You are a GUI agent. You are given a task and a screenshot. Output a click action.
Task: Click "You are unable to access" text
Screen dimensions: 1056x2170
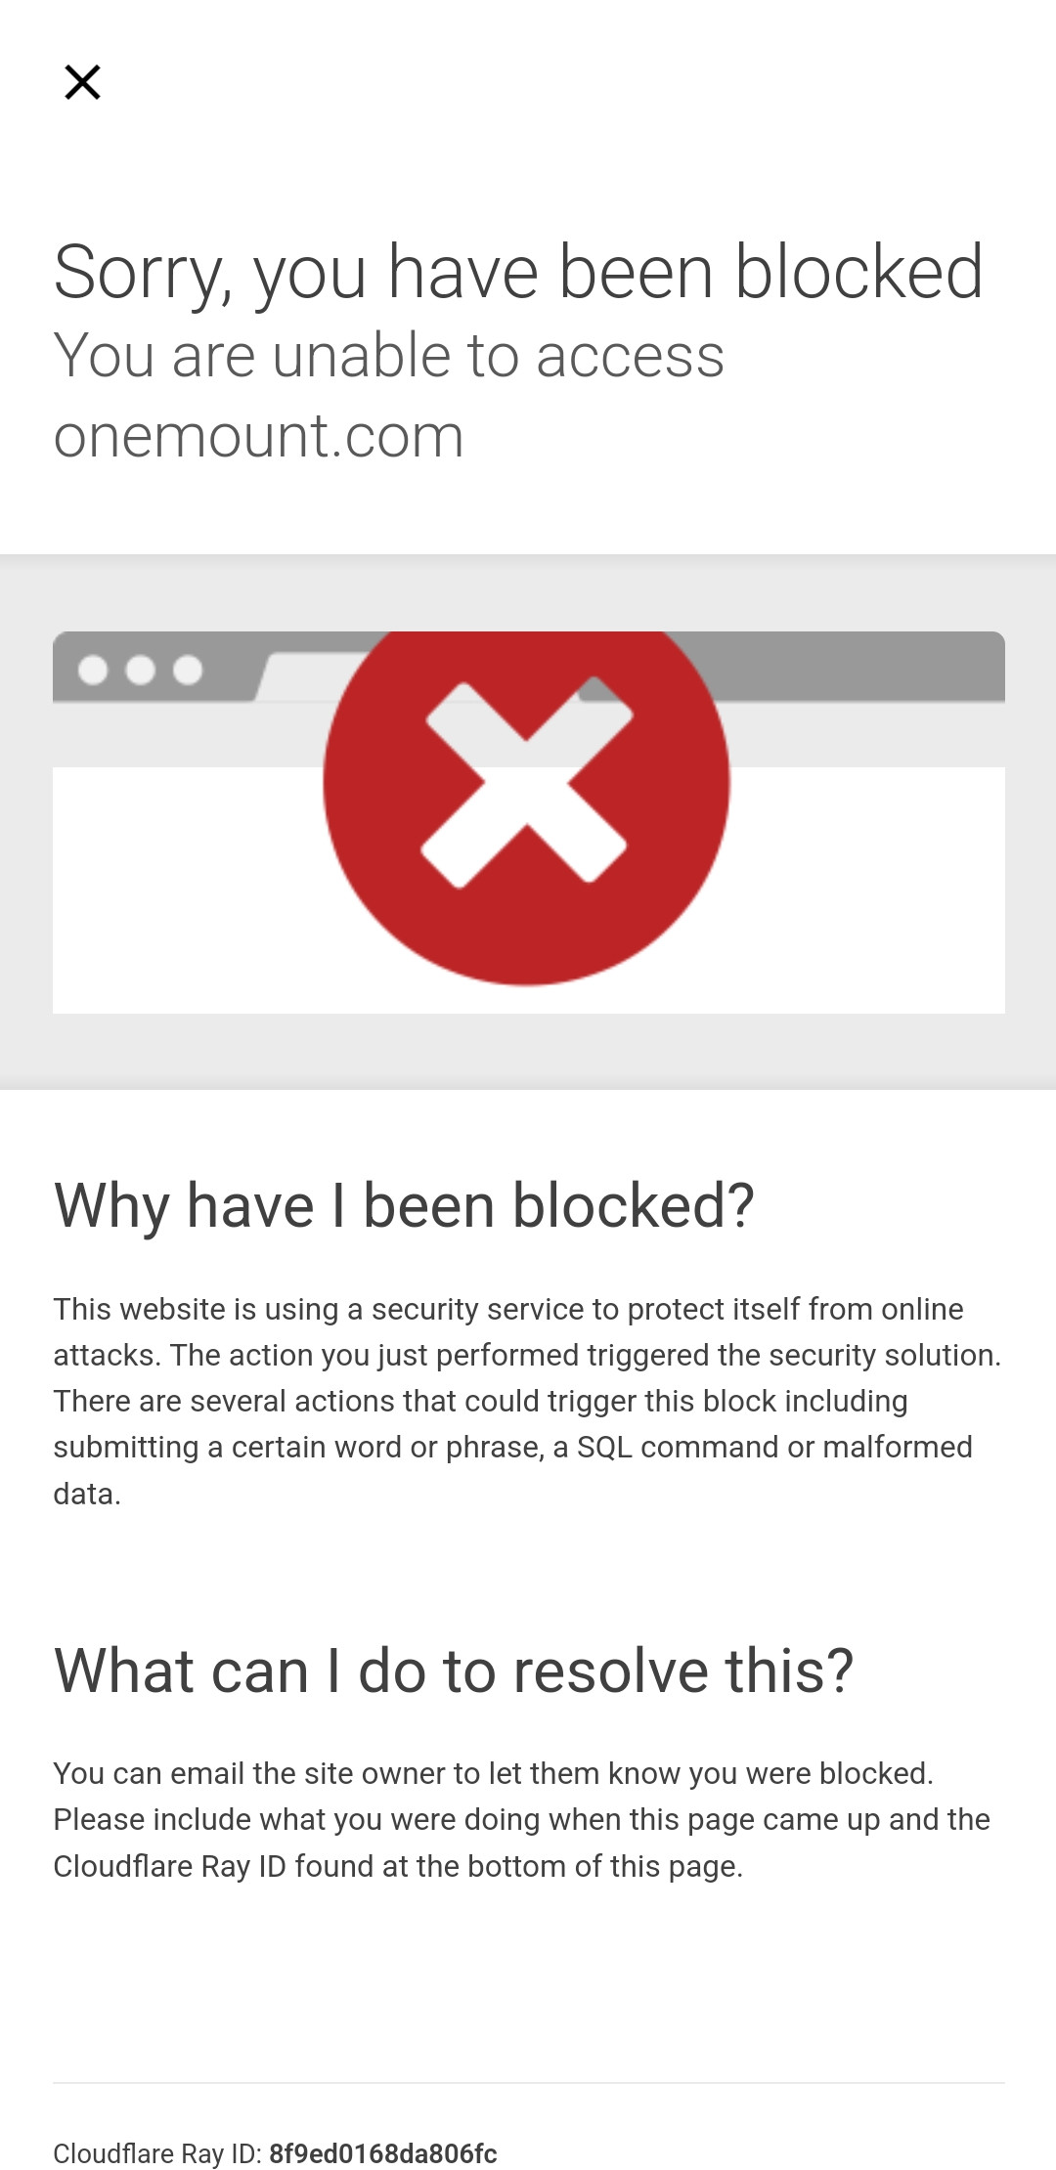click(x=389, y=355)
